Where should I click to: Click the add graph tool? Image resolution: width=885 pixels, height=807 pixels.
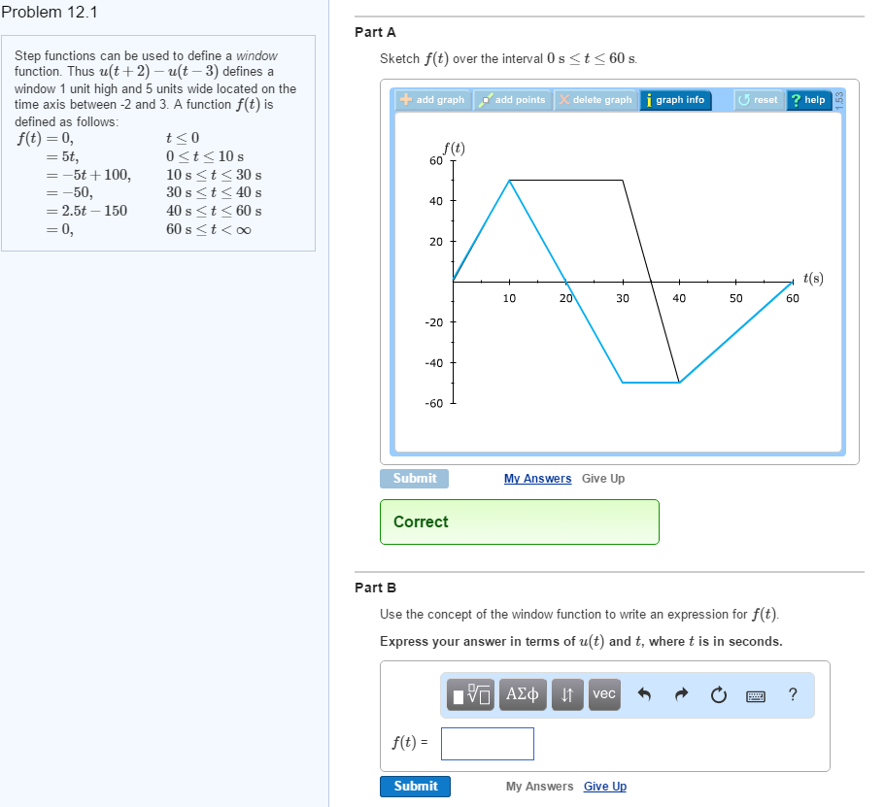pyautogui.click(x=431, y=99)
